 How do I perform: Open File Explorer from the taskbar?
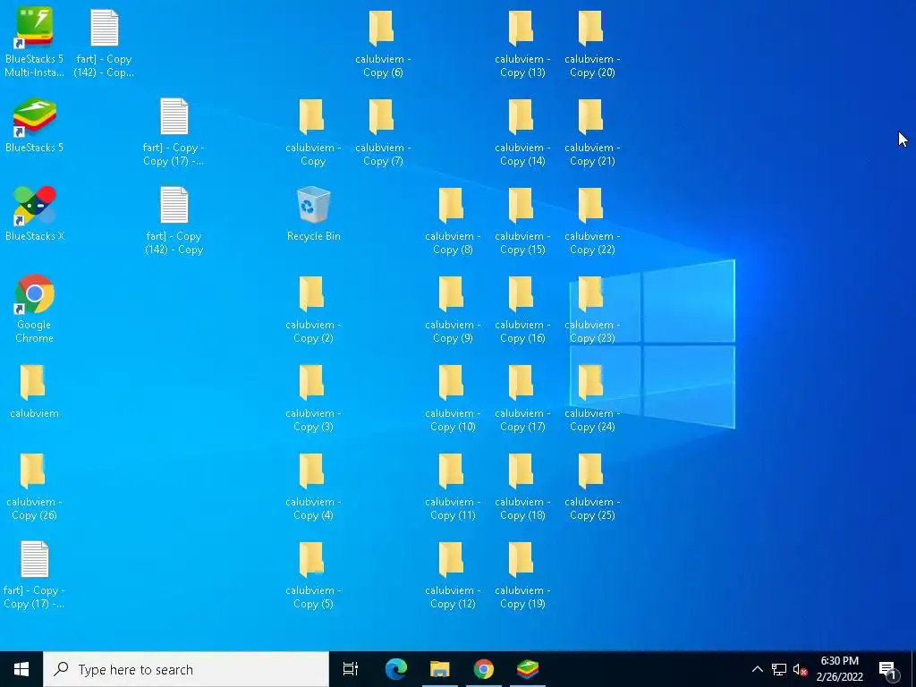coord(440,669)
